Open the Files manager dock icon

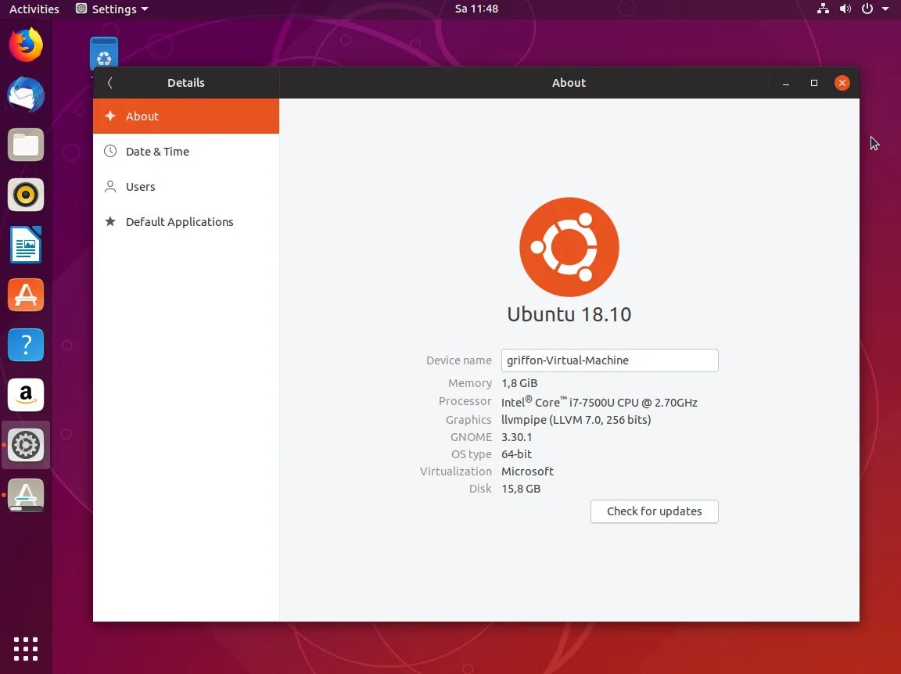26,145
